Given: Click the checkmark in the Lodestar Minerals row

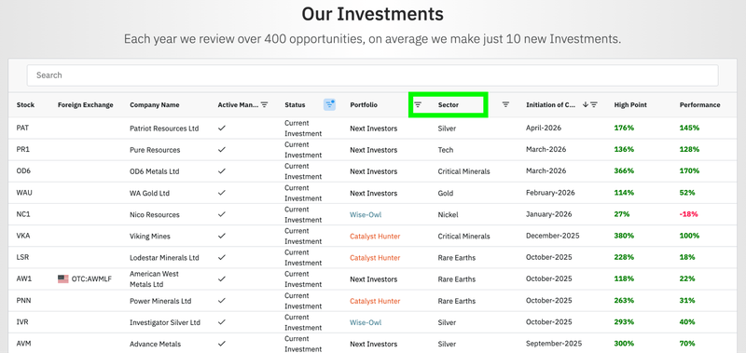Looking at the screenshot, I should (222, 257).
